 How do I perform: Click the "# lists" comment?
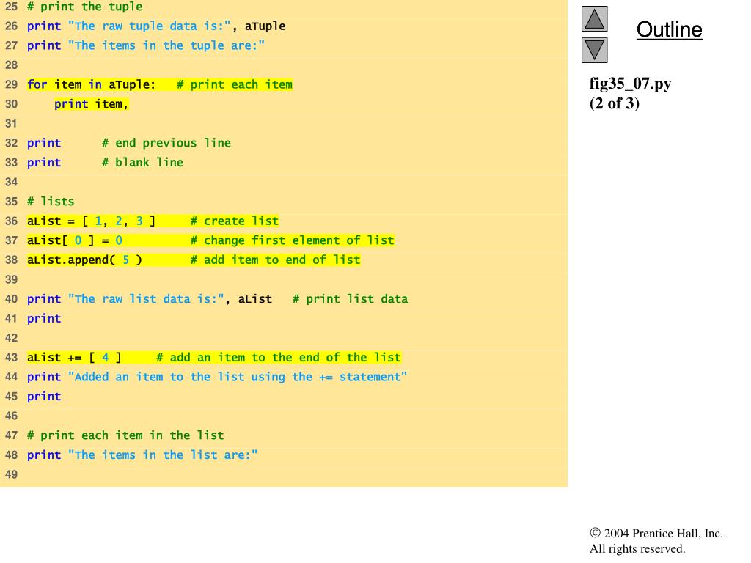click(x=51, y=202)
